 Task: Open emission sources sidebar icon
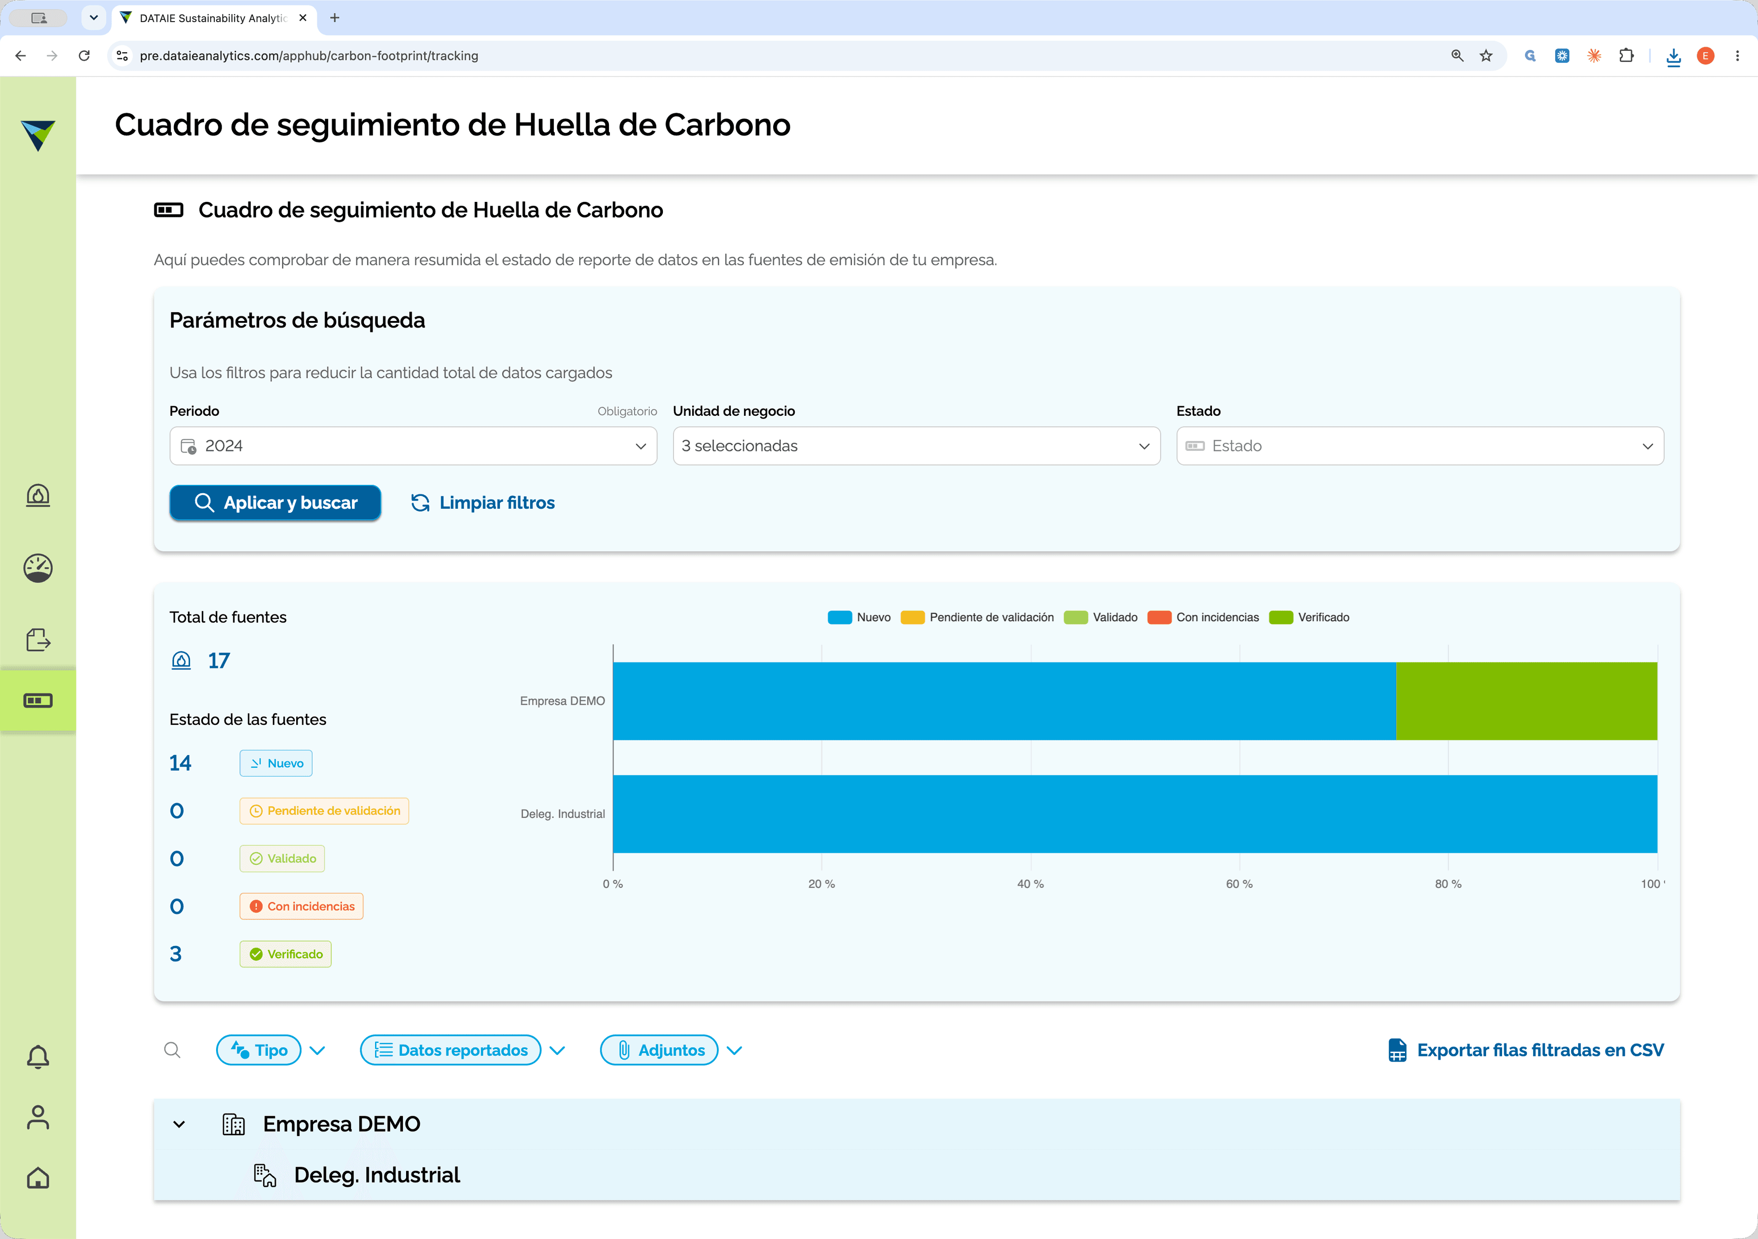click(38, 495)
